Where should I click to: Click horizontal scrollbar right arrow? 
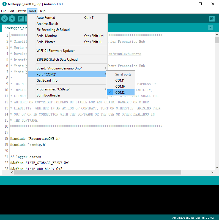212,172
